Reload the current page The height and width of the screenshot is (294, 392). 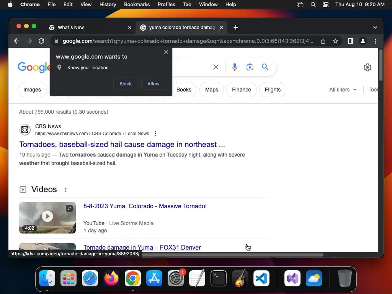41,41
